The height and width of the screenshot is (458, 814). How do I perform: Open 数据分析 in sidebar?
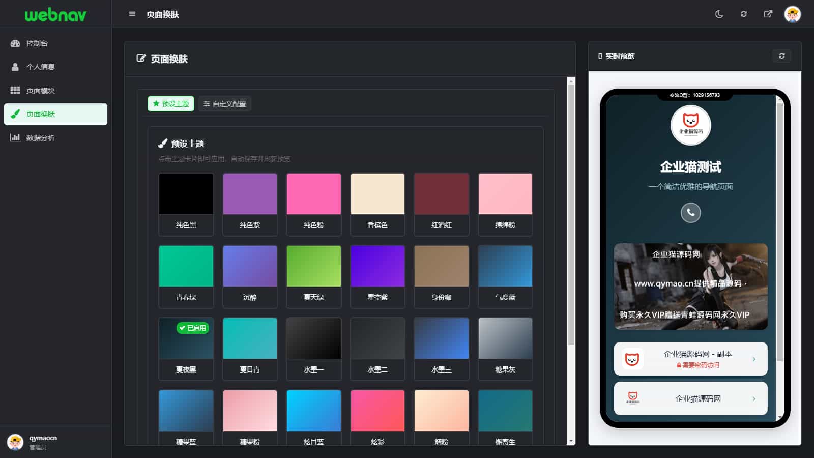pyautogui.click(x=40, y=138)
